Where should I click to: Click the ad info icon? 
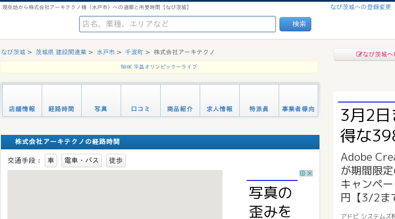302,173
